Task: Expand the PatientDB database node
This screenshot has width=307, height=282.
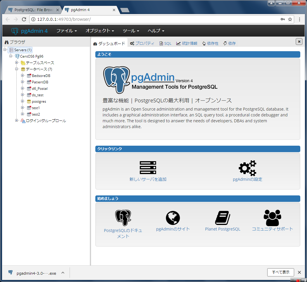Action: 23,82
